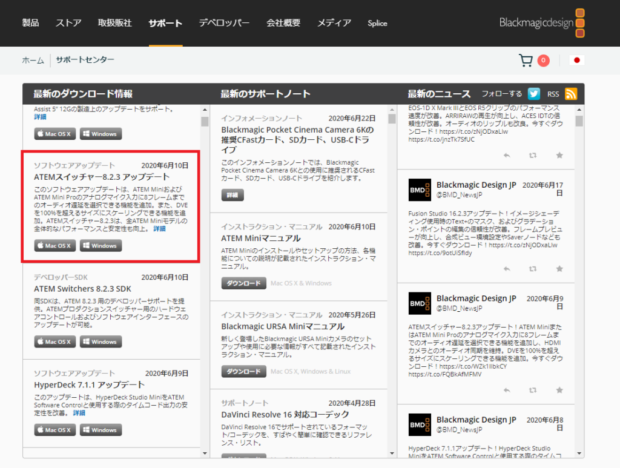Select the Japan flag region icon
Screen dimensions: 620x468
576,60
